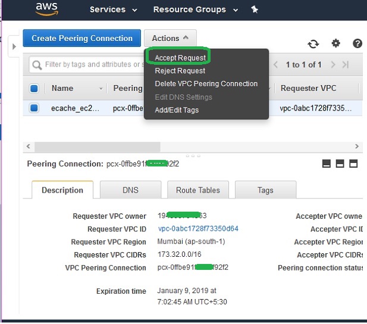Toggle the select-all checkbox in table header

tap(34, 89)
